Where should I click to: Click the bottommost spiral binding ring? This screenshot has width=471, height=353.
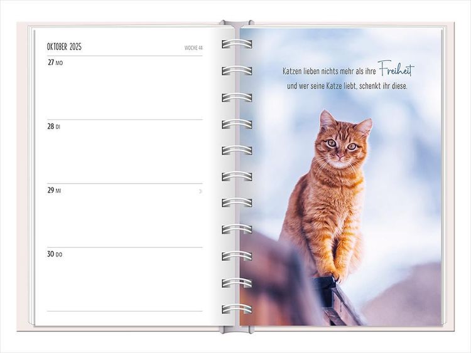click(x=237, y=308)
